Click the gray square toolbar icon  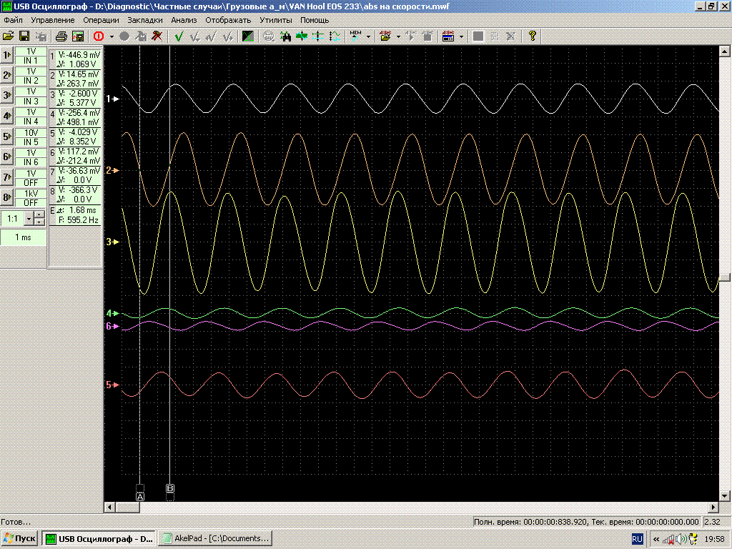(x=478, y=36)
